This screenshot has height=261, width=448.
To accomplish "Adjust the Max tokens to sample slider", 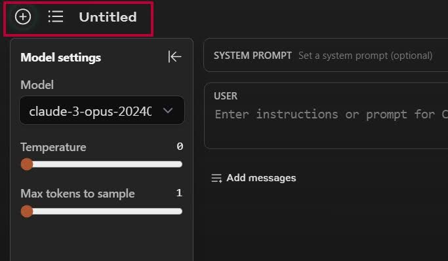I will tap(102, 211).
